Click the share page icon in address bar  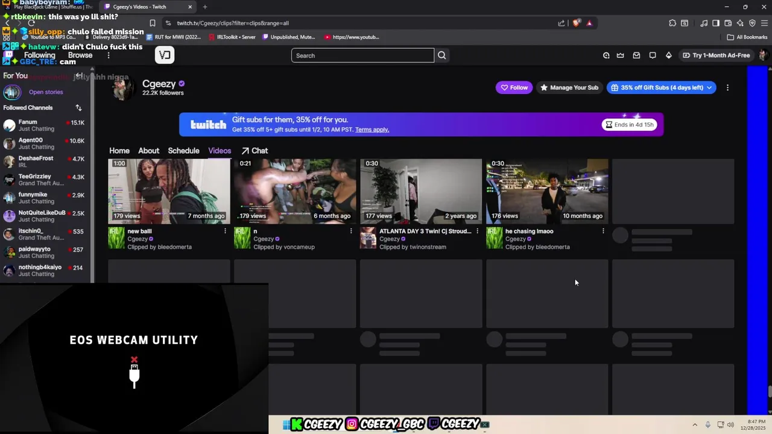pos(562,23)
